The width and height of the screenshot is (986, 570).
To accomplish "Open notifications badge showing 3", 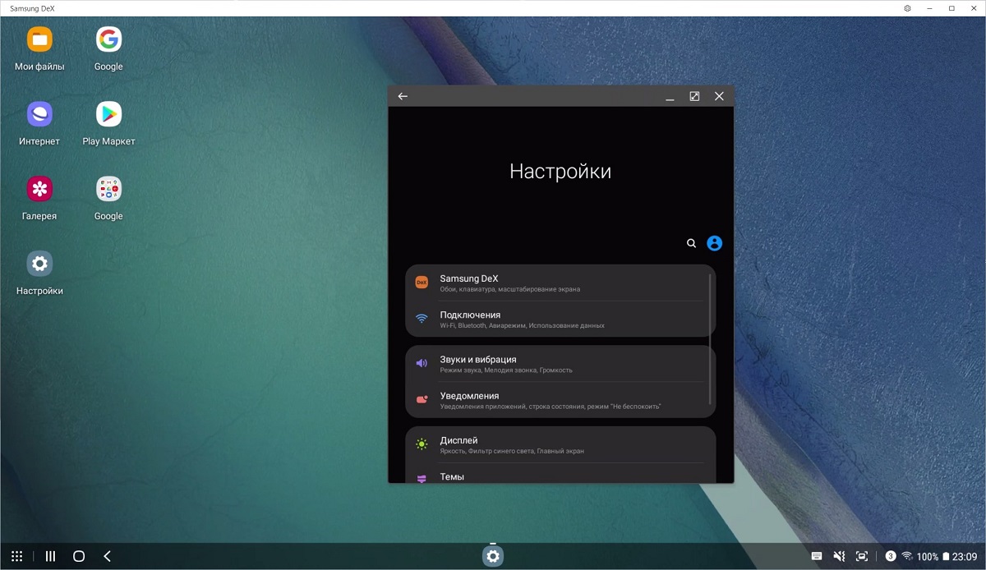I will pyautogui.click(x=891, y=556).
